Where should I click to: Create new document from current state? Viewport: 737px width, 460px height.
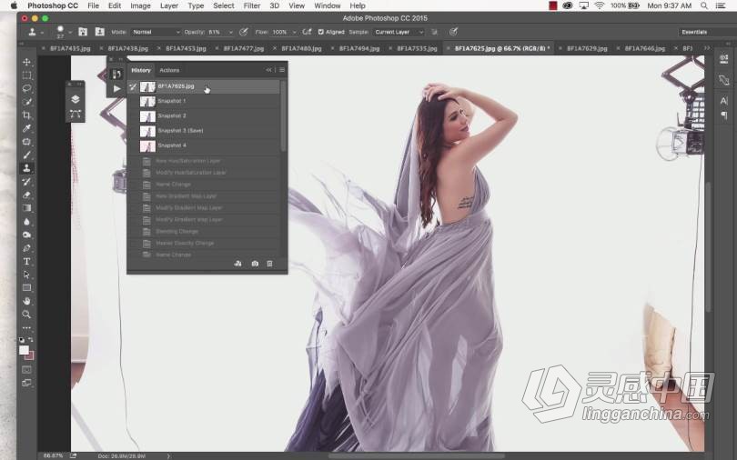[237, 264]
